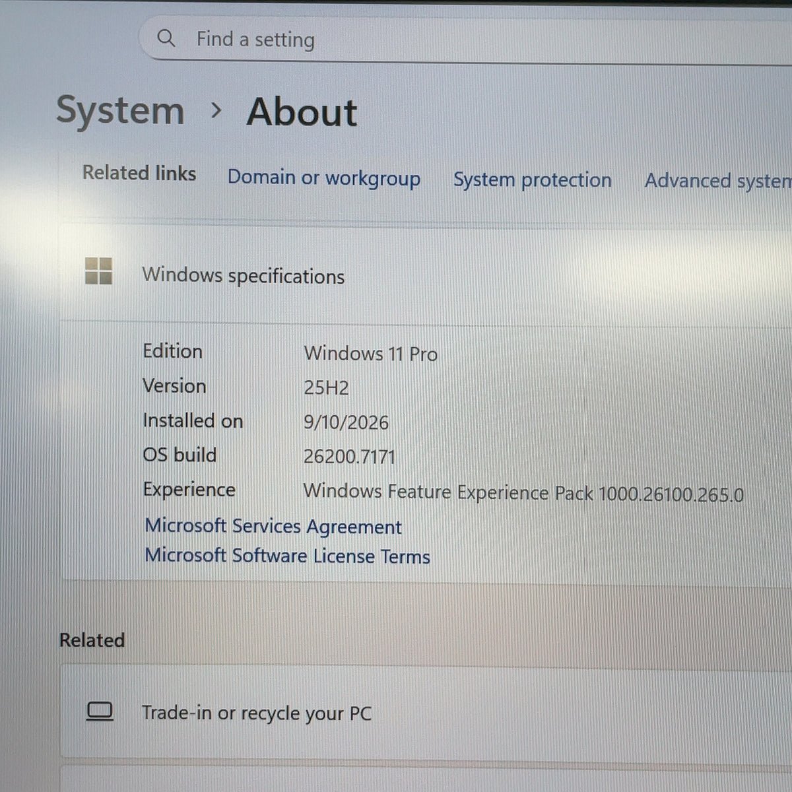Select the OS build label
Image resolution: width=792 pixels, height=792 pixels.
pyautogui.click(x=180, y=455)
